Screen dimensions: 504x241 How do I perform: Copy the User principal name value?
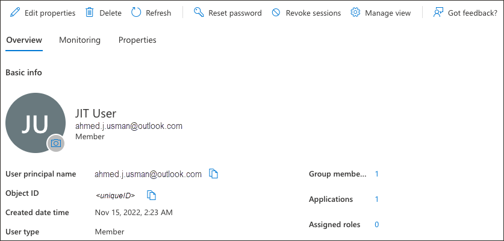coord(213,174)
